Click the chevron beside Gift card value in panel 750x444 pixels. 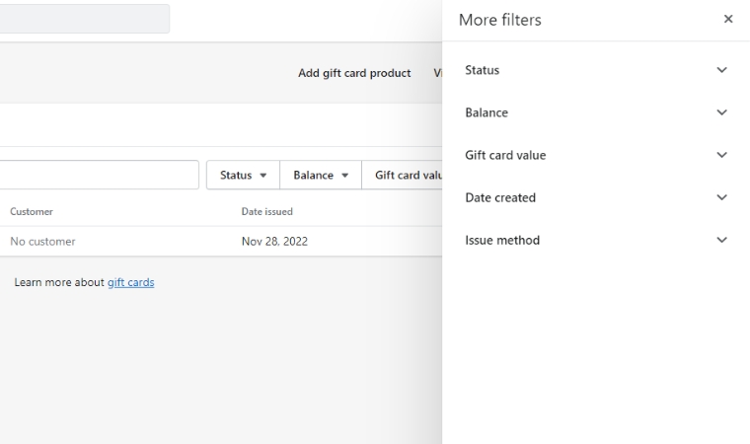[721, 156]
